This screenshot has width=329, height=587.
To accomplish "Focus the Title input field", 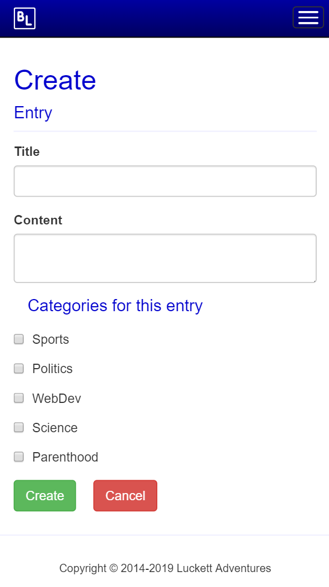I will tap(165, 181).
